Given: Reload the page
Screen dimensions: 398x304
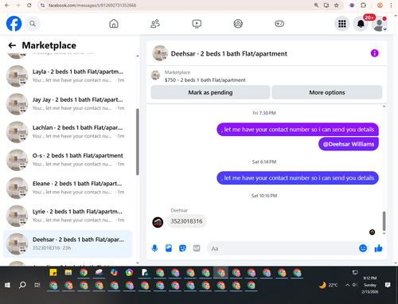Looking at the screenshot, I should pos(29,5).
